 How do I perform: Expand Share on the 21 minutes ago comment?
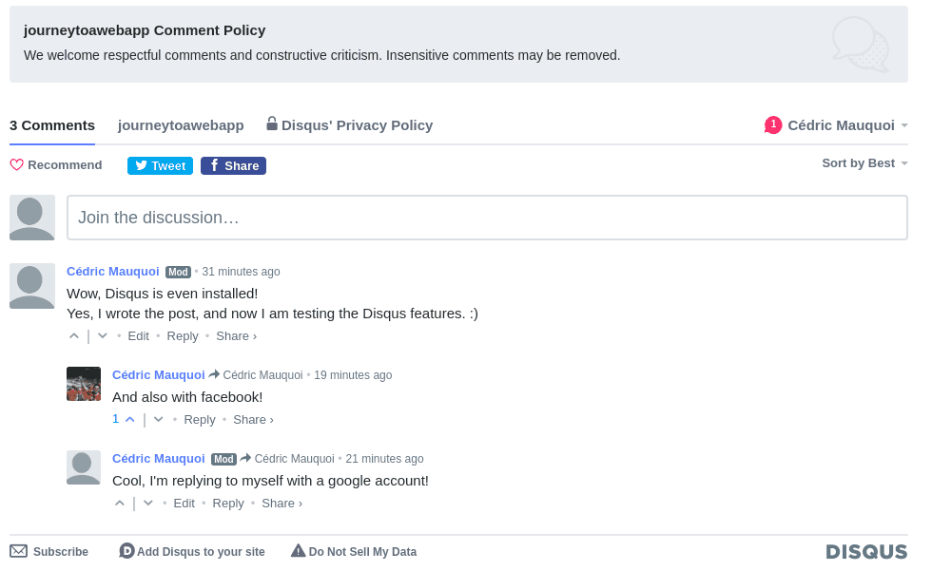[x=282, y=504]
